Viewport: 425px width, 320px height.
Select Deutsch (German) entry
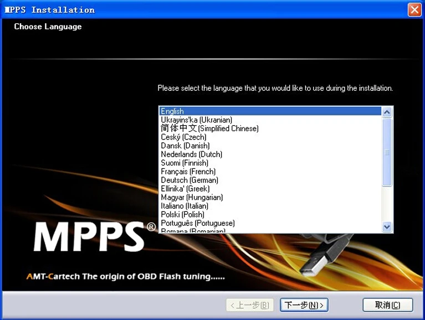270,180
